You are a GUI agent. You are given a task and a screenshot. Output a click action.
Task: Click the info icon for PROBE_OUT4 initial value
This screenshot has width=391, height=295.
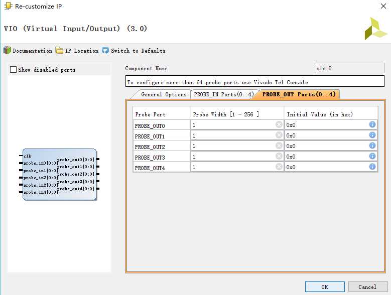pyautogui.click(x=372, y=167)
